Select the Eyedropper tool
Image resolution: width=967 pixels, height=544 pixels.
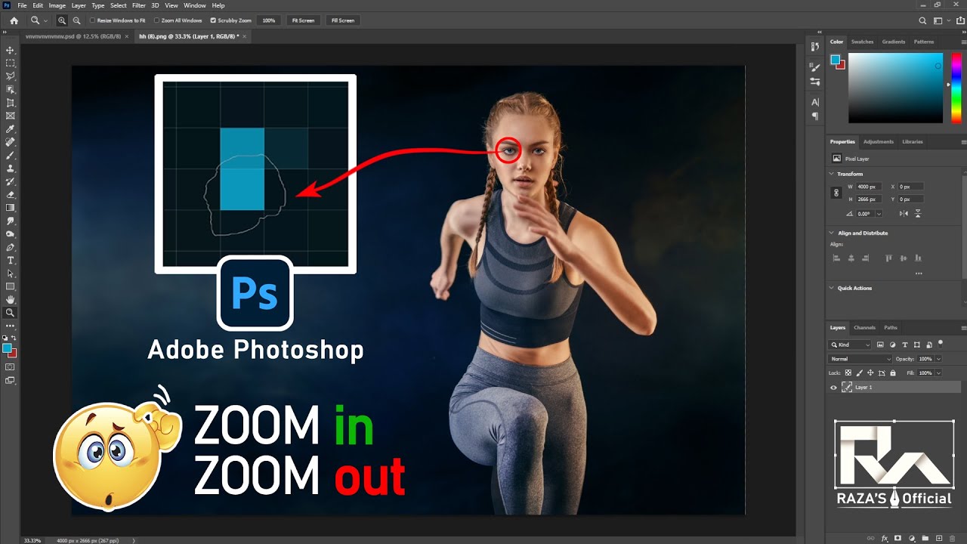(x=11, y=129)
